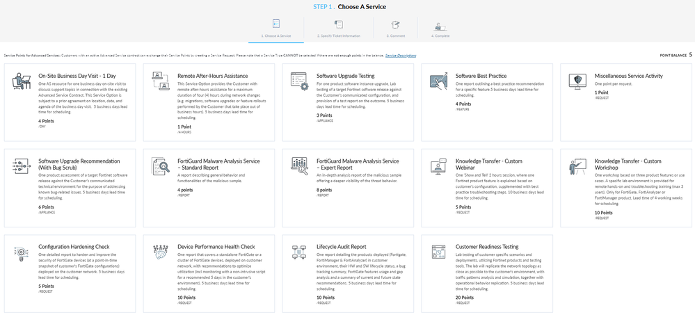Click the POINT BALANCE label
The image size is (695, 315).
click(673, 56)
